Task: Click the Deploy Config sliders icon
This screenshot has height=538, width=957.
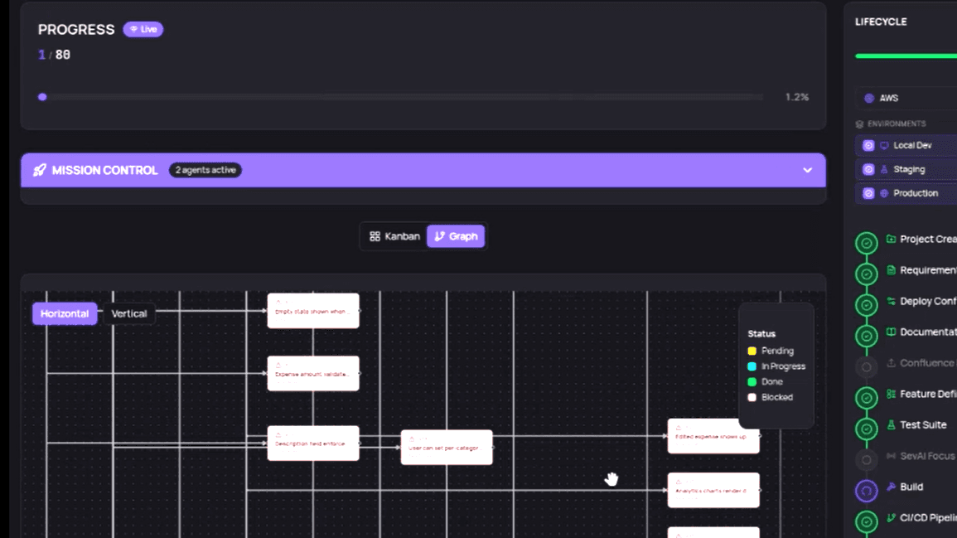Action: [891, 301]
